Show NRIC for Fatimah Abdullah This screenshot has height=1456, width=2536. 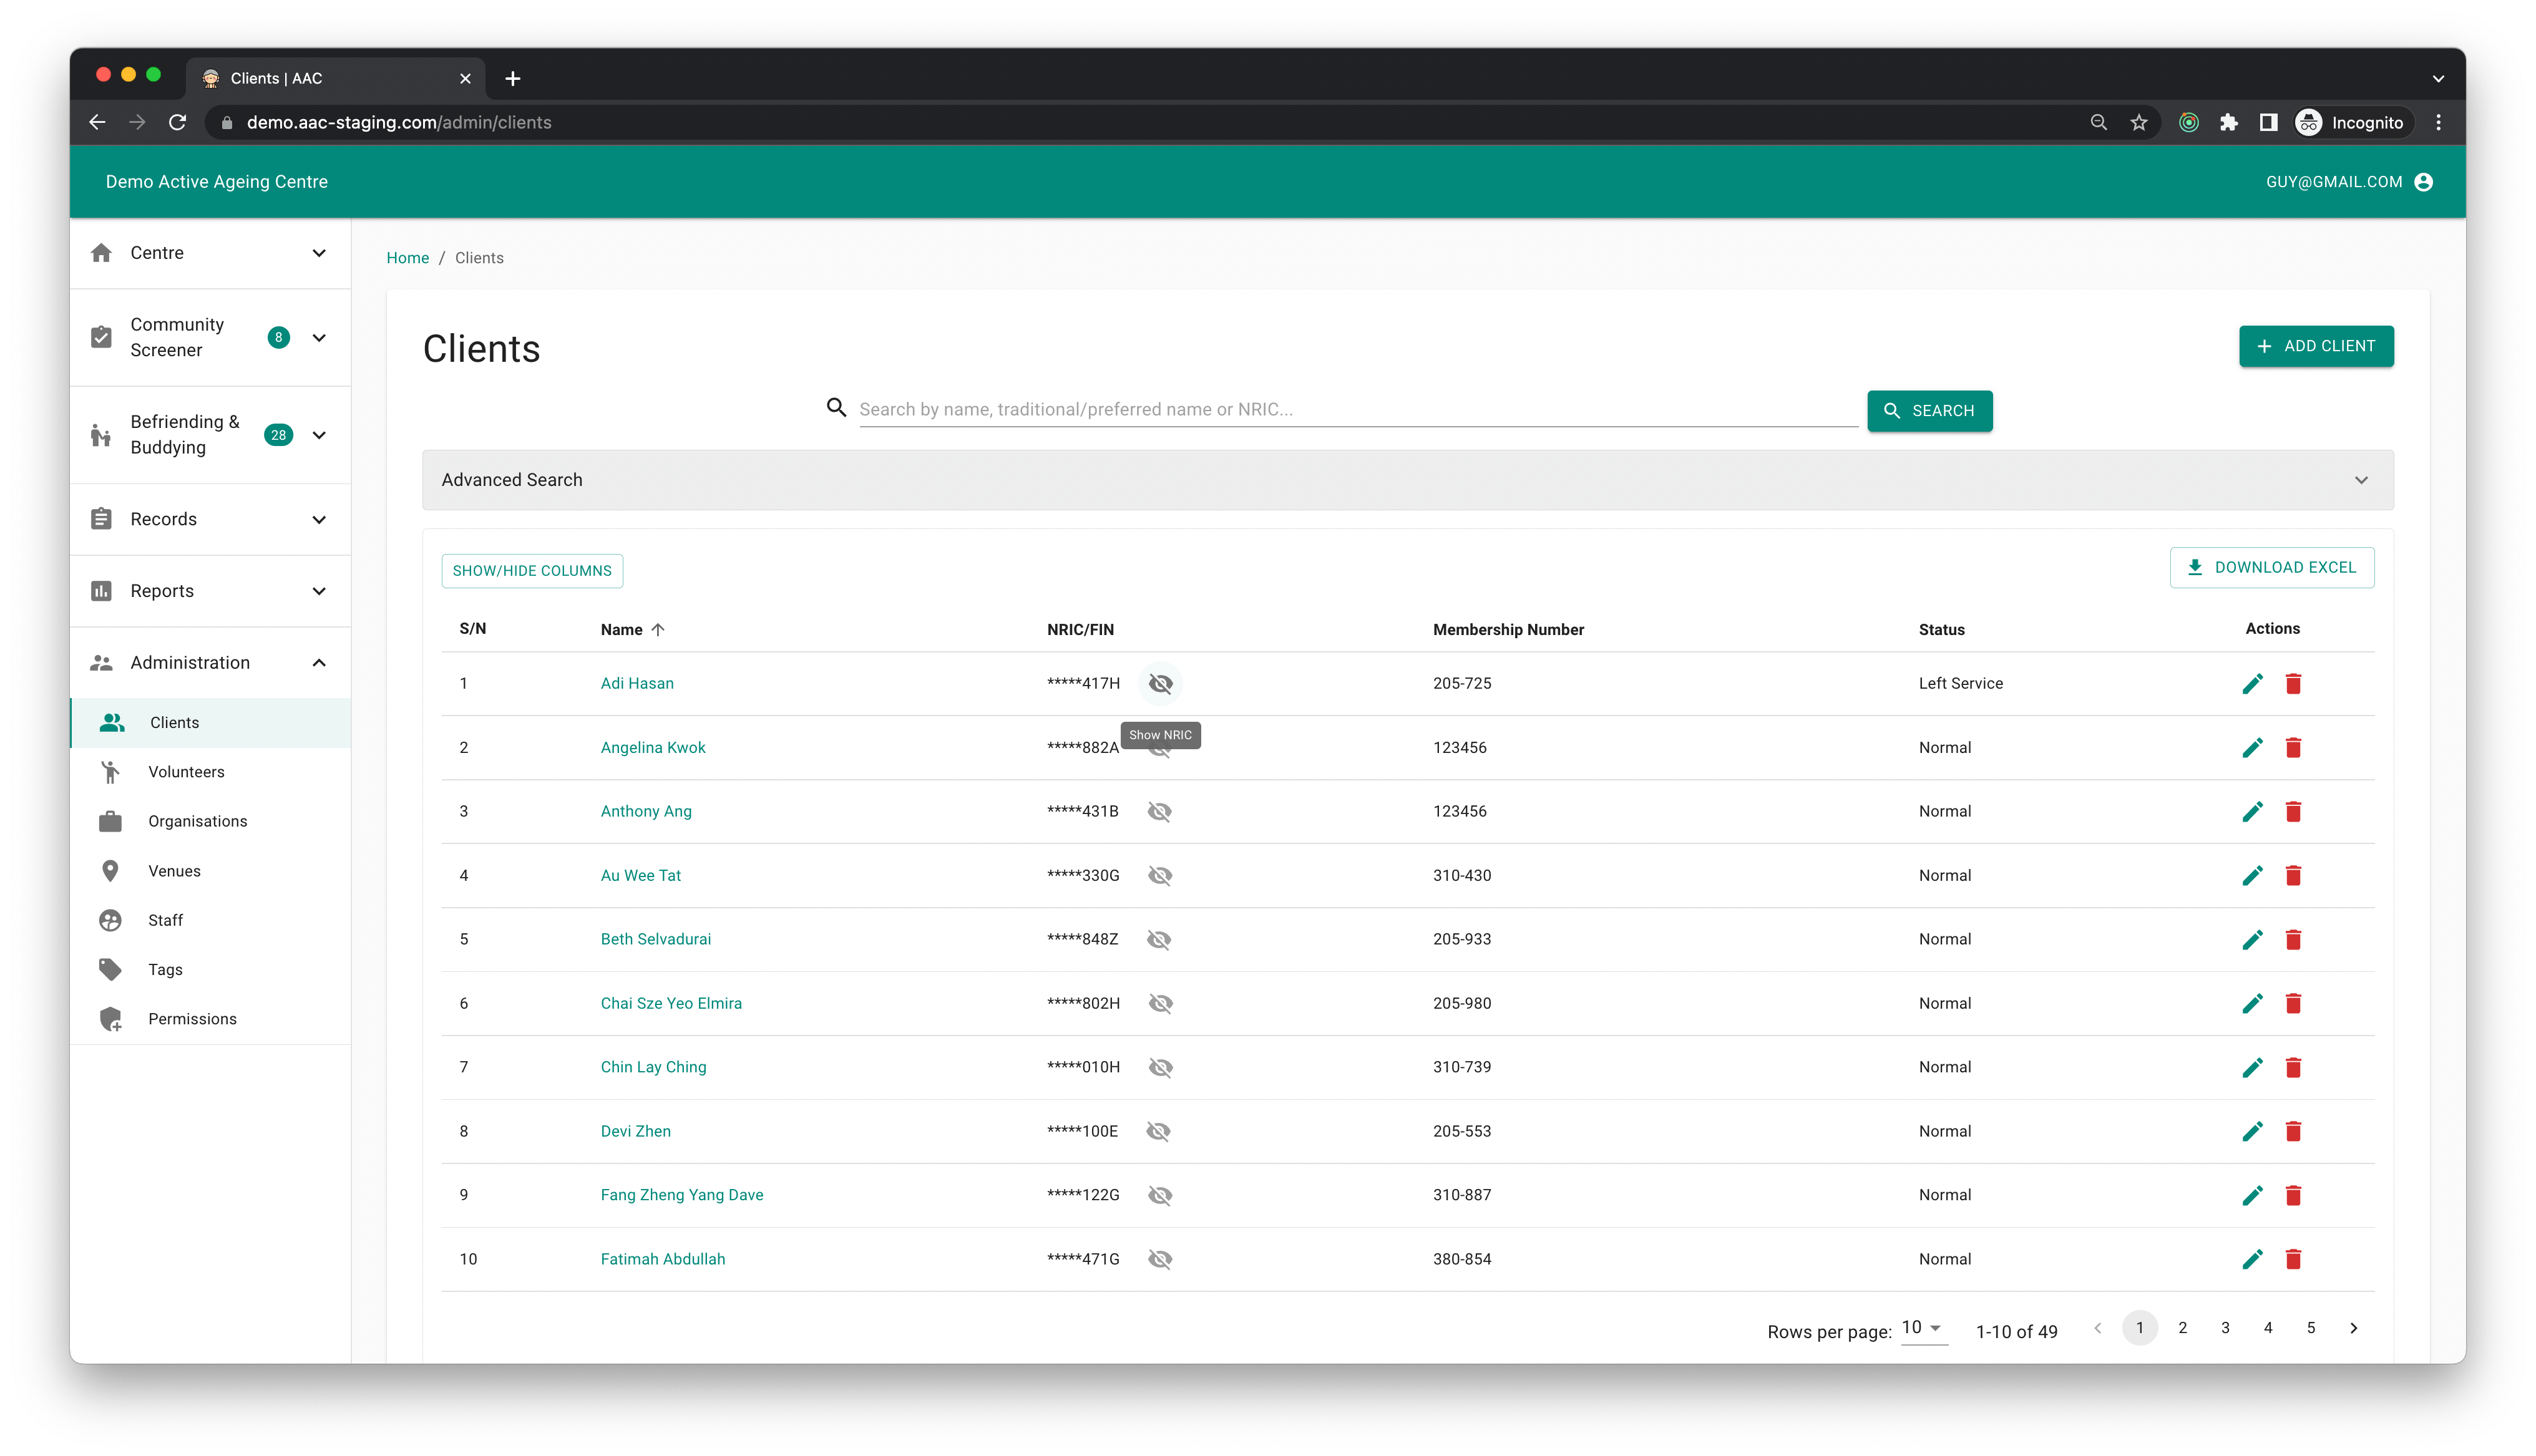[1160, 1260]
